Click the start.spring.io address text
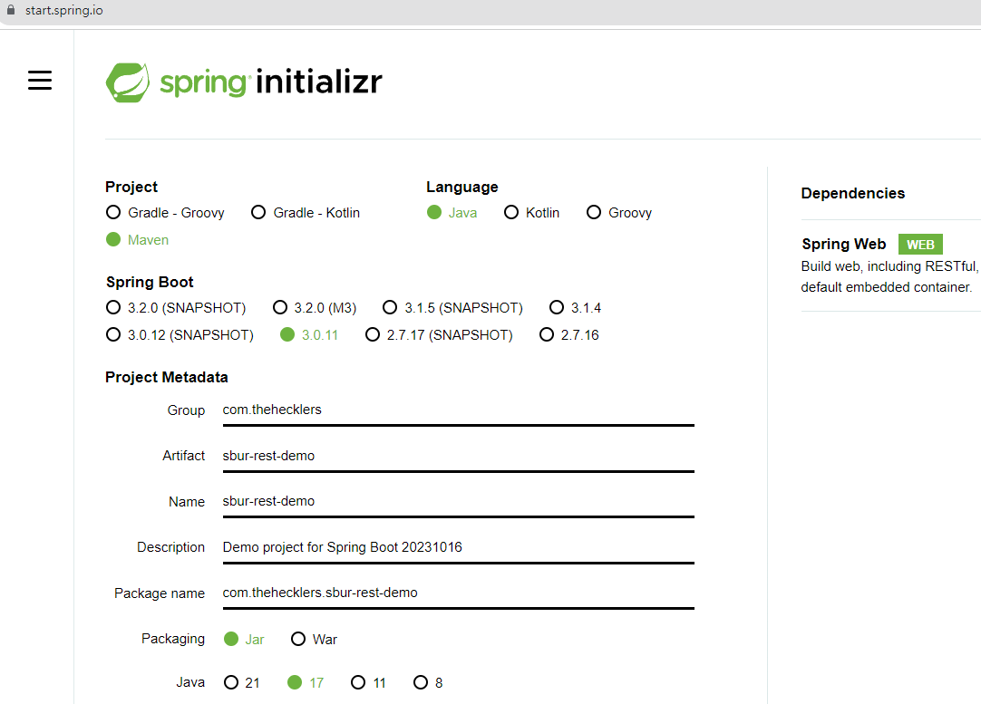The image size is (981, 704). point(63,11)
